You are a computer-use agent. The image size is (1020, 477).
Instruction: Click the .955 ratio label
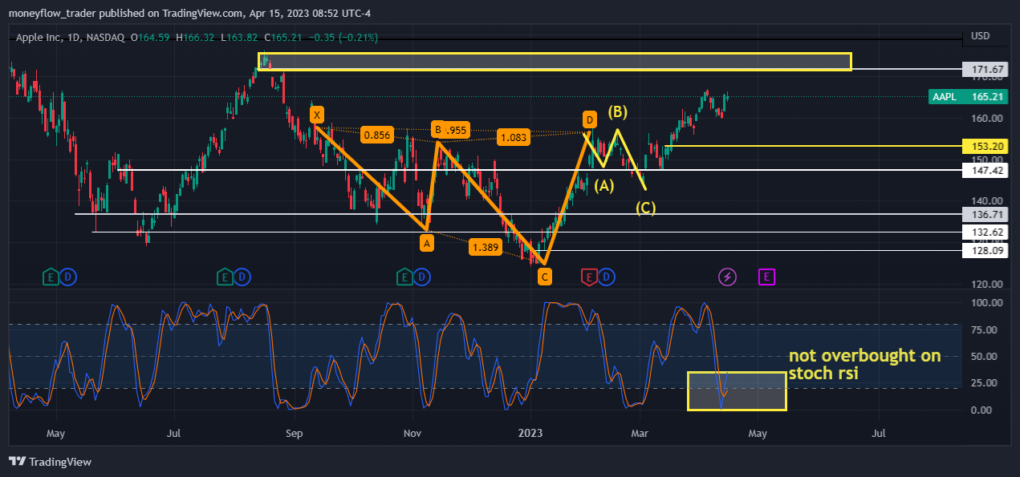point(457,130)
